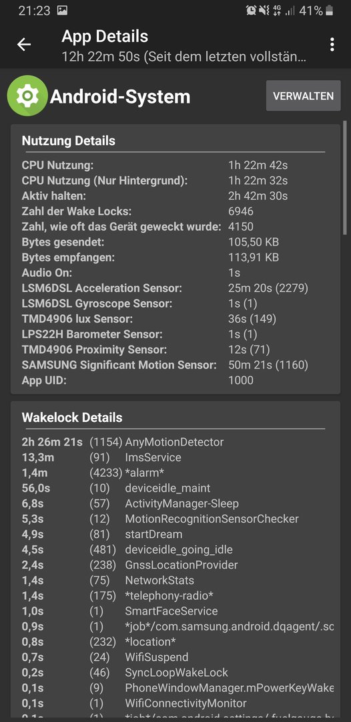The height and width of the screenshot is (722, 351).
Task: Tap the Nutzung Details heading
Action: click(x=69, y=141)
